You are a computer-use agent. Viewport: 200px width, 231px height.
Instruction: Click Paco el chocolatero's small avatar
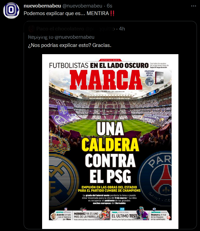pos(32,29)
